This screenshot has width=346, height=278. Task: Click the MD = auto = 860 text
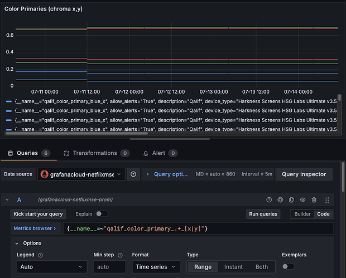pos(215,174)
